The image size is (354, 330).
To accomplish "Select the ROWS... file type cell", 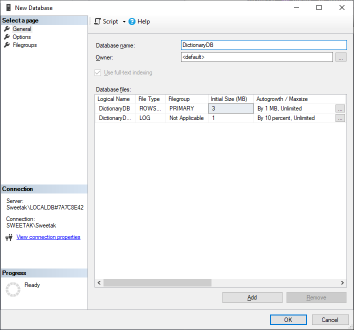I will 150,108.
